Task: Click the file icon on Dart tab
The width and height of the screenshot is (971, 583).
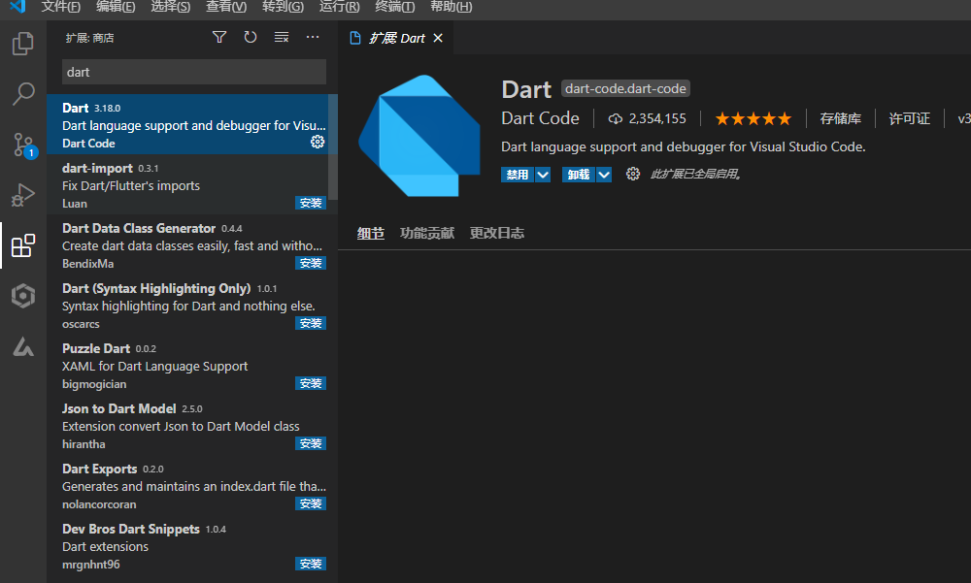Action: pyautogui.click(x=355, y=39)
